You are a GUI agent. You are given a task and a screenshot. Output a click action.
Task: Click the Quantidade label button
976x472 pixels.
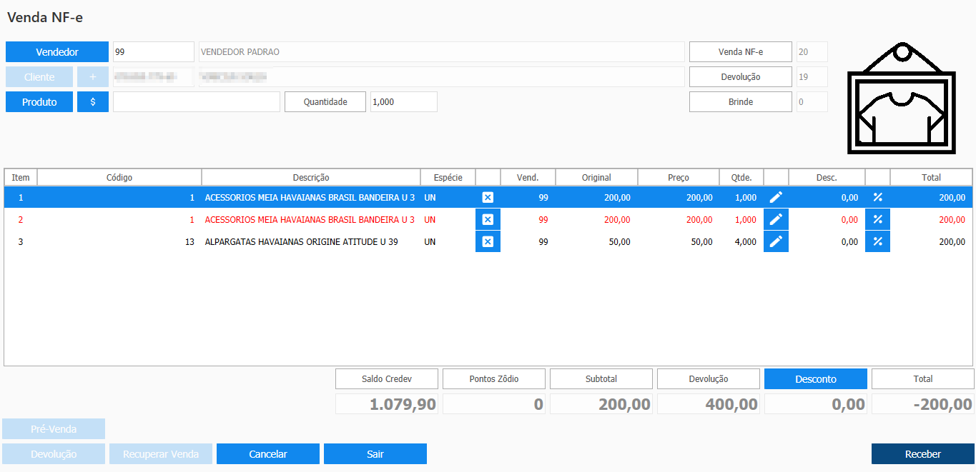click(325, 102)
